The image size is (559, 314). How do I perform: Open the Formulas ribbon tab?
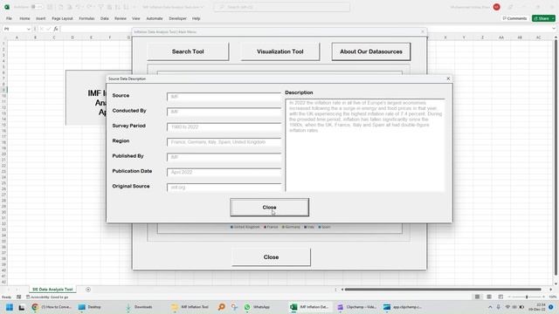[x=86, y=18]
